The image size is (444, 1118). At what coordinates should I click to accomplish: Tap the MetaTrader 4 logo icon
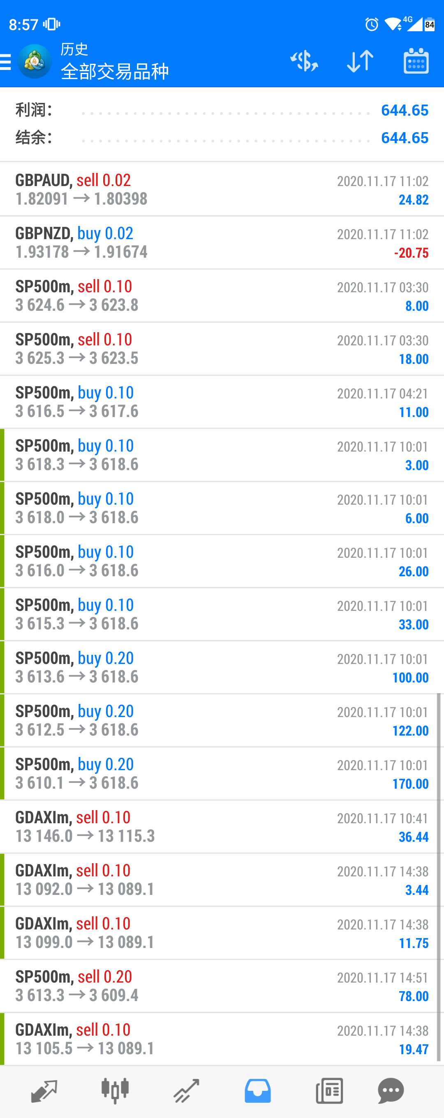click(34, 62)
